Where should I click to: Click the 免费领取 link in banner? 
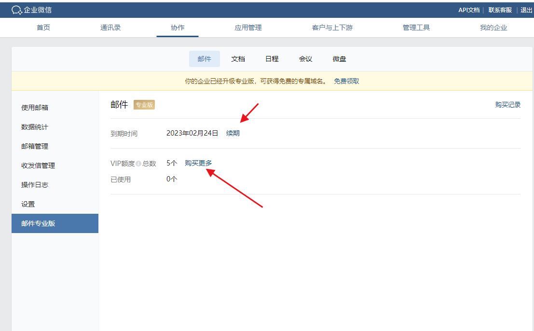point(346,81)
